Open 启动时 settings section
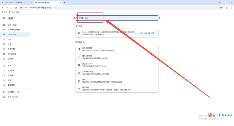The image size is (234, 126). click(x=15, y=59)
